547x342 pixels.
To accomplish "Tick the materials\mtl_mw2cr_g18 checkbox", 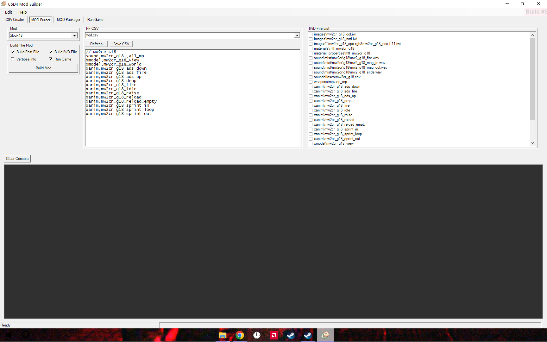I will [x=311, y=48].
